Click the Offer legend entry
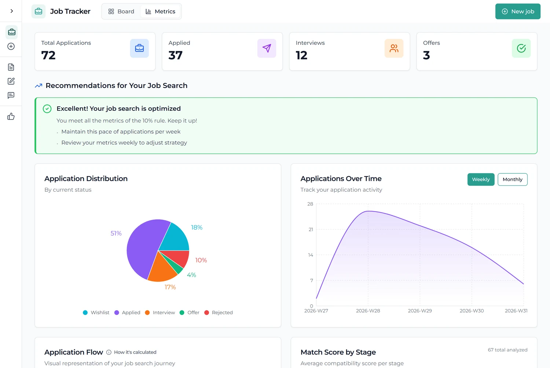 point(189,313)
